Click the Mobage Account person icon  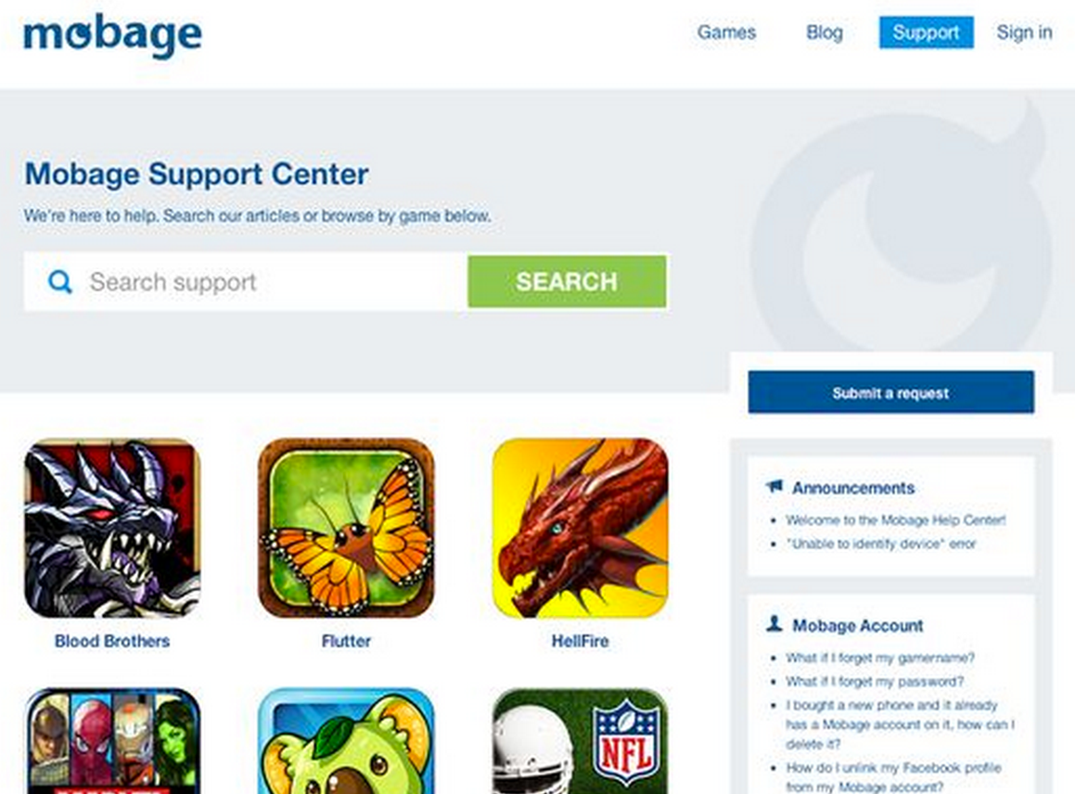coord(774,624)
